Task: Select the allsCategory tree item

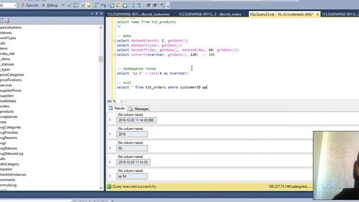Action: click(x=10, y=164)
